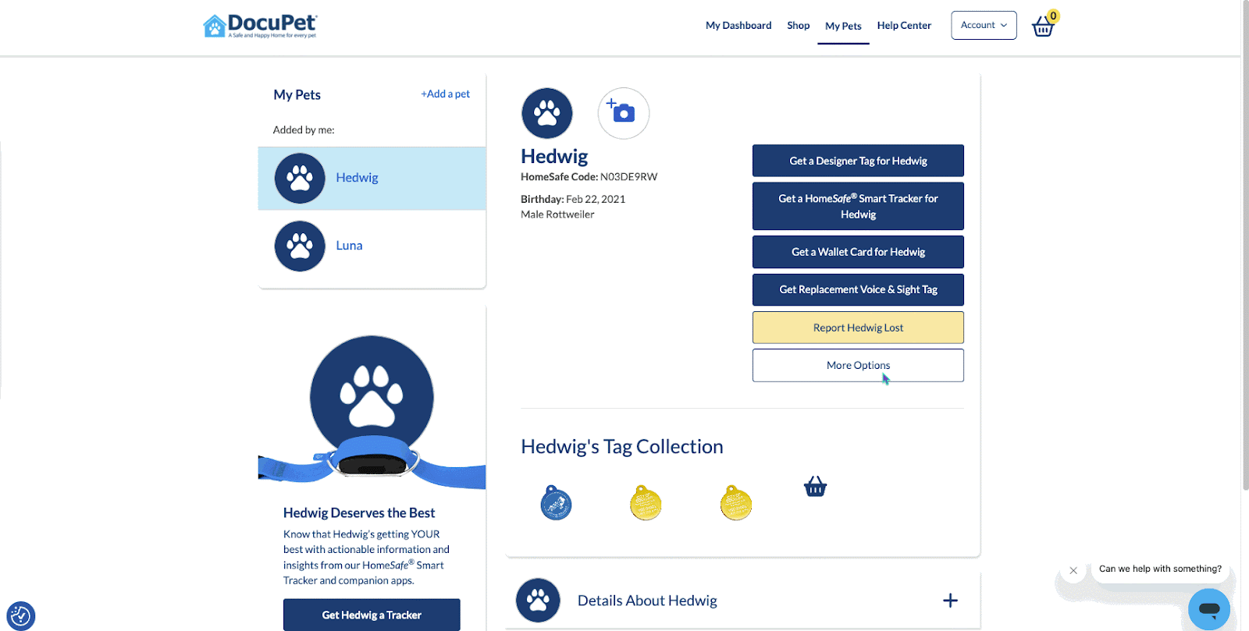
Task: Click +Add a pet link
Action: tap(445, 94)
